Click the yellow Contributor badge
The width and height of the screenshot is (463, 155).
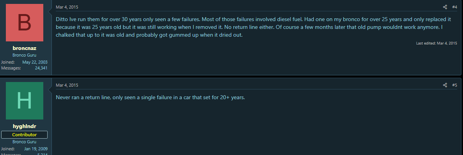coord(25,135)
